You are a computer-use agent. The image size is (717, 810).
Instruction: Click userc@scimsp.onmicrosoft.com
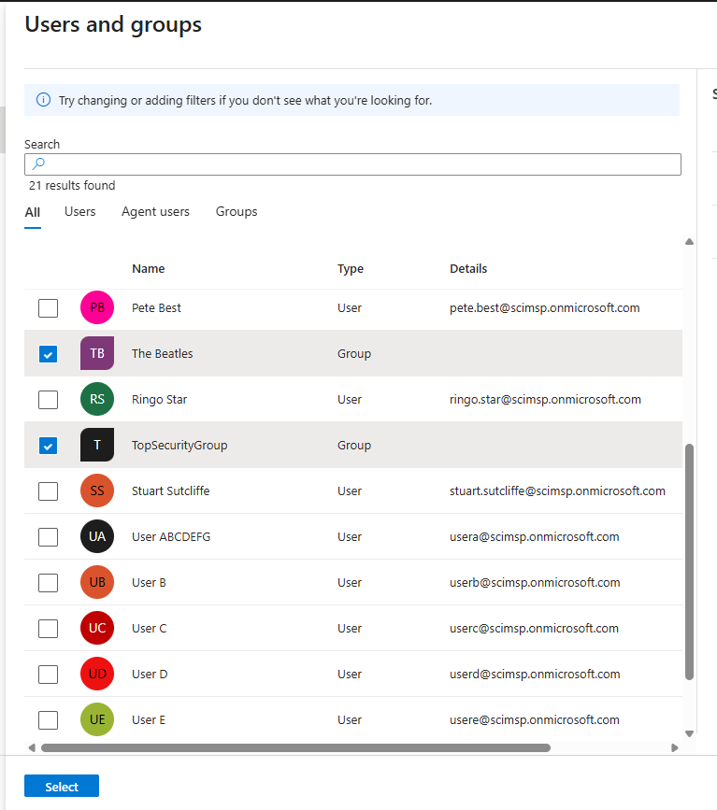pos(534,628)
